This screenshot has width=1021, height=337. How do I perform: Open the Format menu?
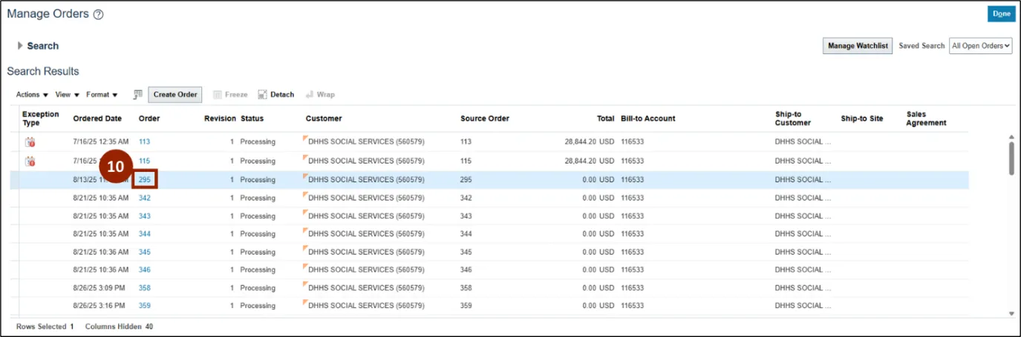(x=102, y=95)
